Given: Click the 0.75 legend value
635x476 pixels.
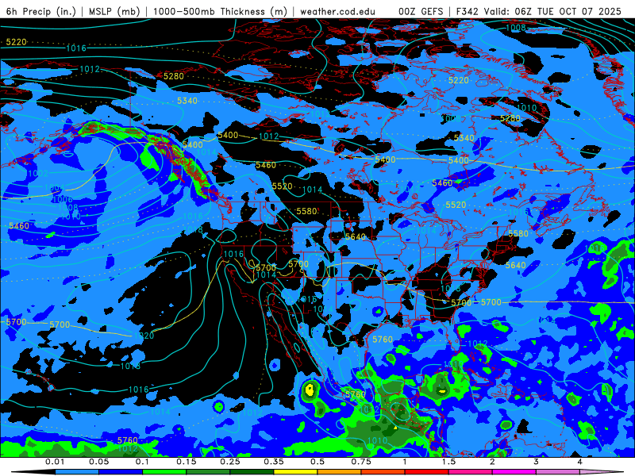Looking at the screenshot, I should 361,462.
